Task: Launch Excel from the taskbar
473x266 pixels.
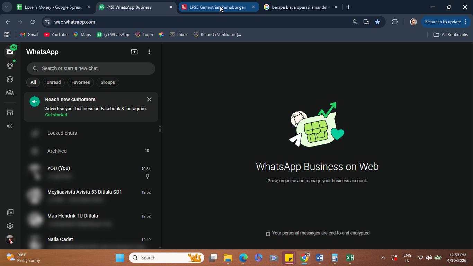Action: [x=350, y=258]
